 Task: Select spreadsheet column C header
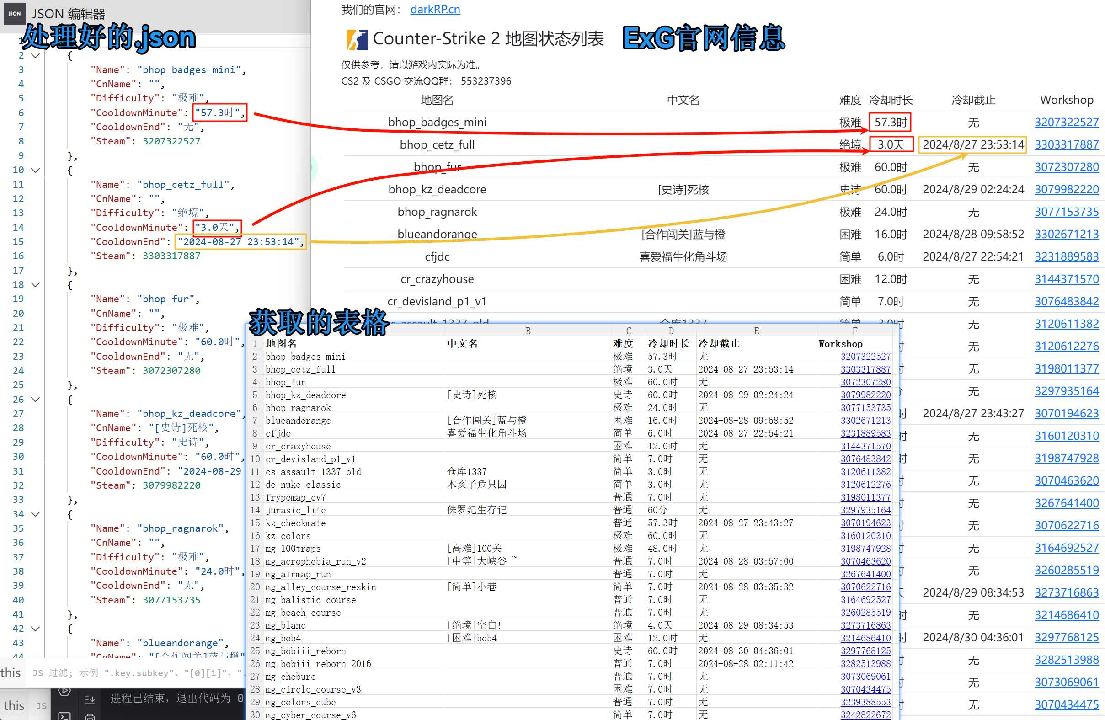pos(628,331)
